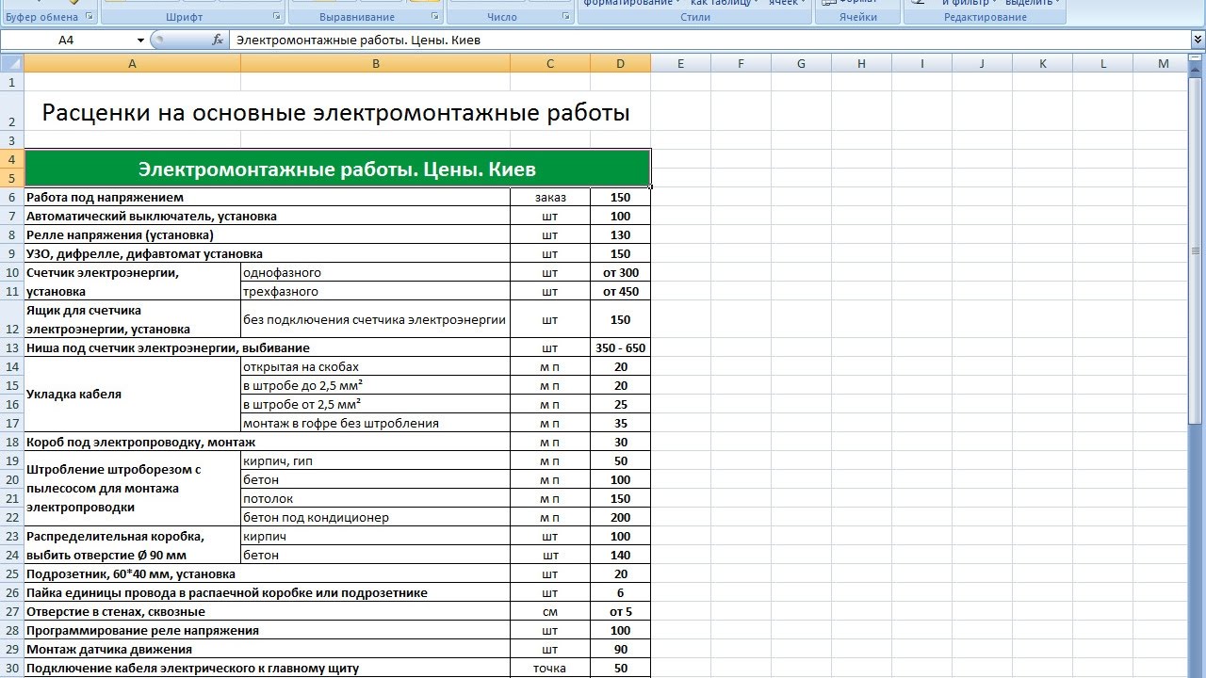Viewport: 1206px width, 678px height.
Task: Click the fx Insert Function icon
Action: [218, 40]
